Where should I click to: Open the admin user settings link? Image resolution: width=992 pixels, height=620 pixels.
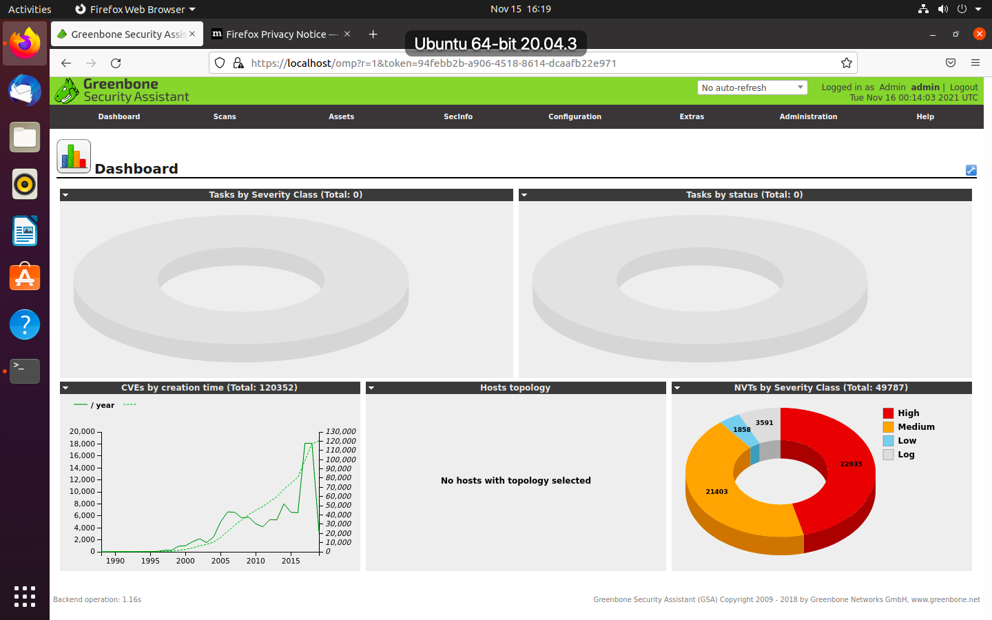(x=925, y=87)
